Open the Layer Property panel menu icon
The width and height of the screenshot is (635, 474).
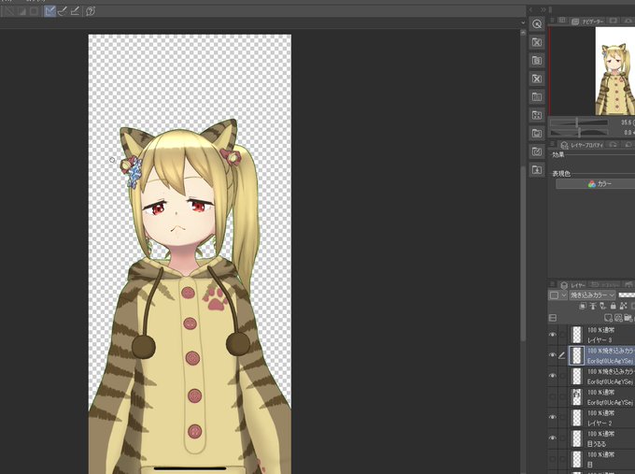[x=553, y=144]
